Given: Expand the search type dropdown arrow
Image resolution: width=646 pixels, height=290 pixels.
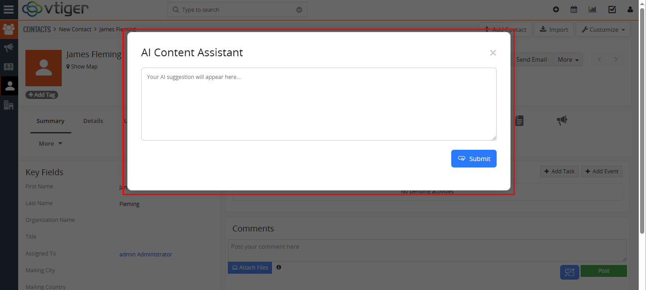Looking at the screenshot, I should (x=299, y=10).
